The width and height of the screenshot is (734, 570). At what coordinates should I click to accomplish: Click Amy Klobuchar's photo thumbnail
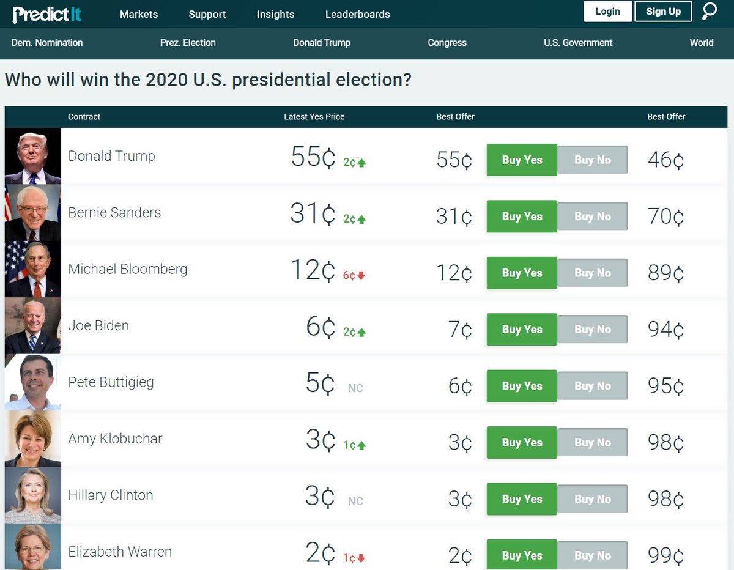(33, 439)
